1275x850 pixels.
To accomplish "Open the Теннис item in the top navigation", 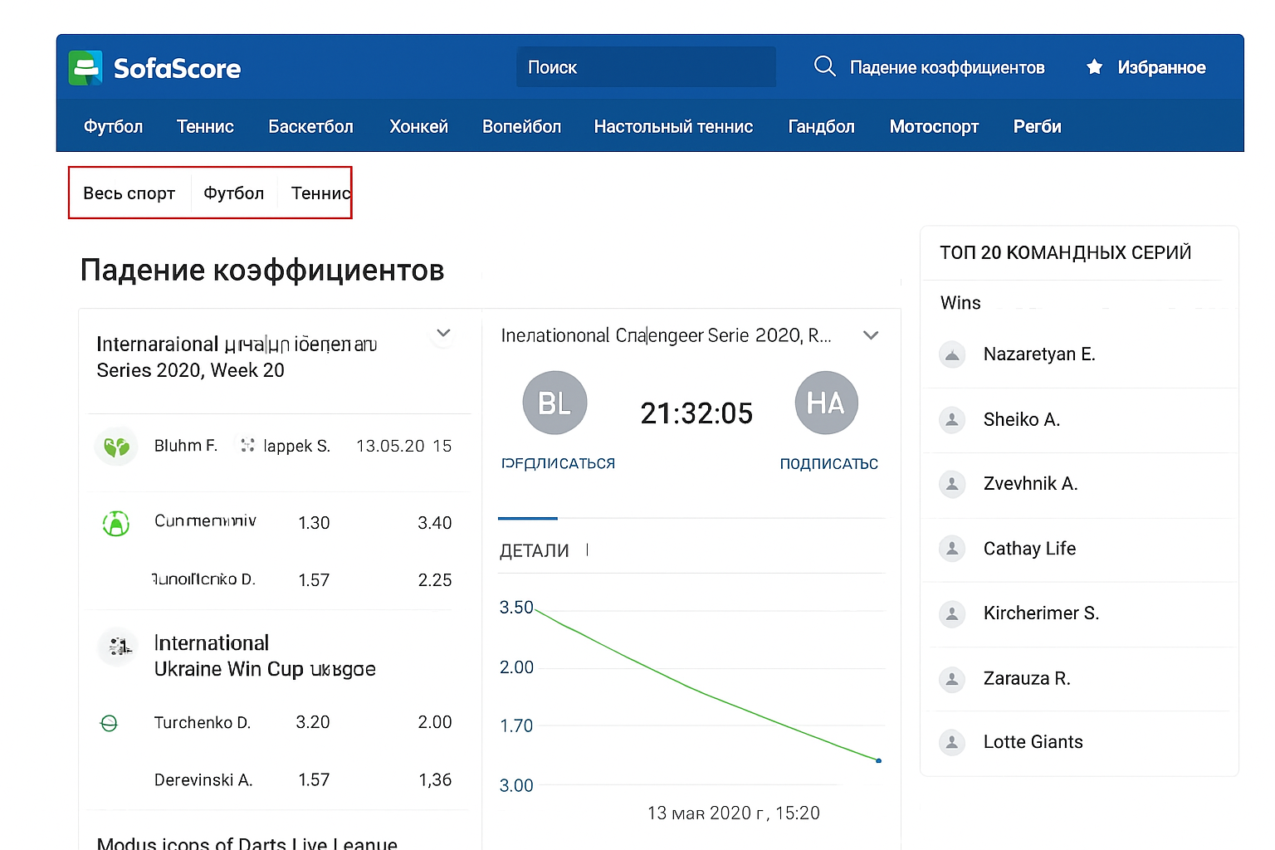I will 205,127.
